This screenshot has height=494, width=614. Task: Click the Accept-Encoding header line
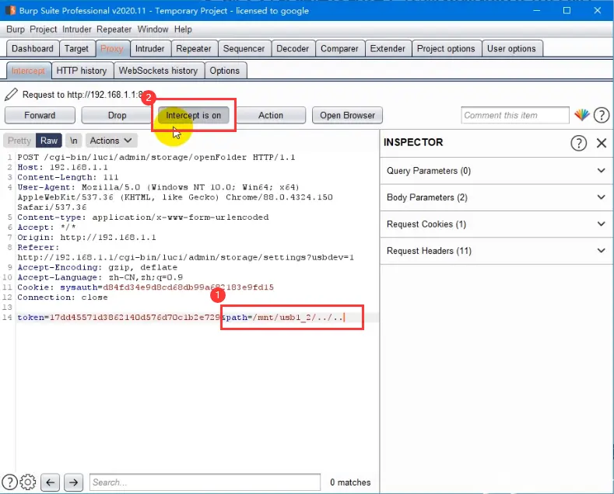click(97, 267)
